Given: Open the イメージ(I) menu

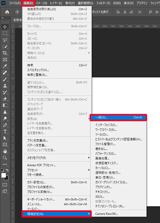Looking at the screenshot, I should pos(42,3).
